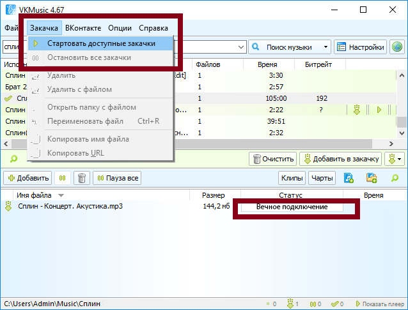Select the Сплин - Концерт. Акустика.mp3 download
This screenshot has width=408, height=310.
point(70,207)
